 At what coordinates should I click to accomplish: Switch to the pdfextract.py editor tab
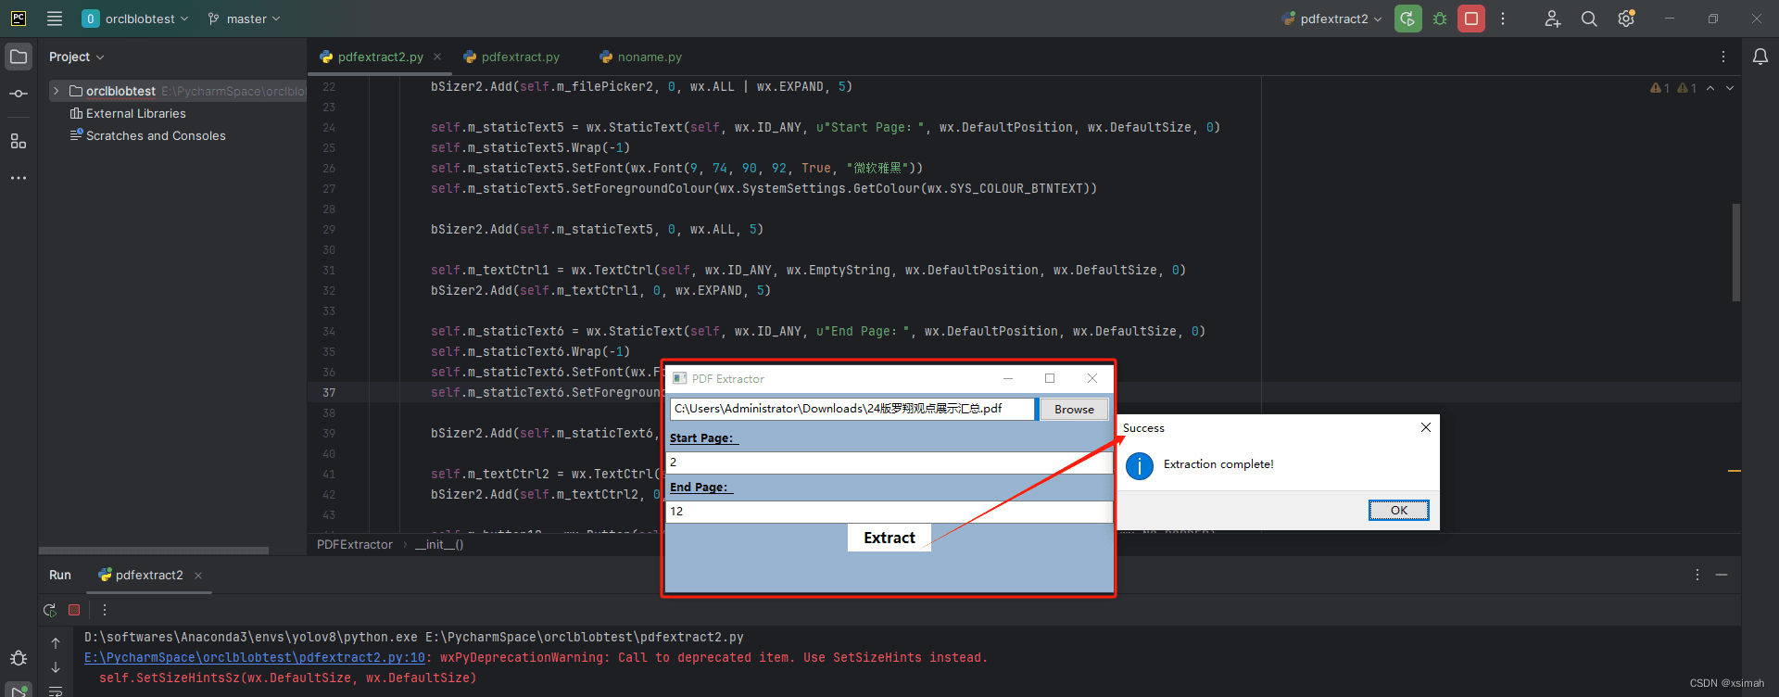pyautogui.click(x=520, y=57)
